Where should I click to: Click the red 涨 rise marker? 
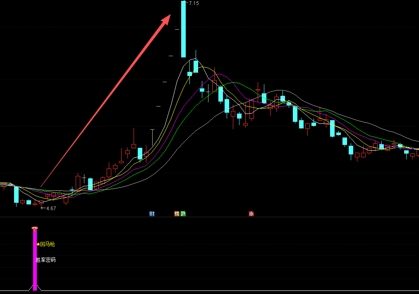(251, 214)
